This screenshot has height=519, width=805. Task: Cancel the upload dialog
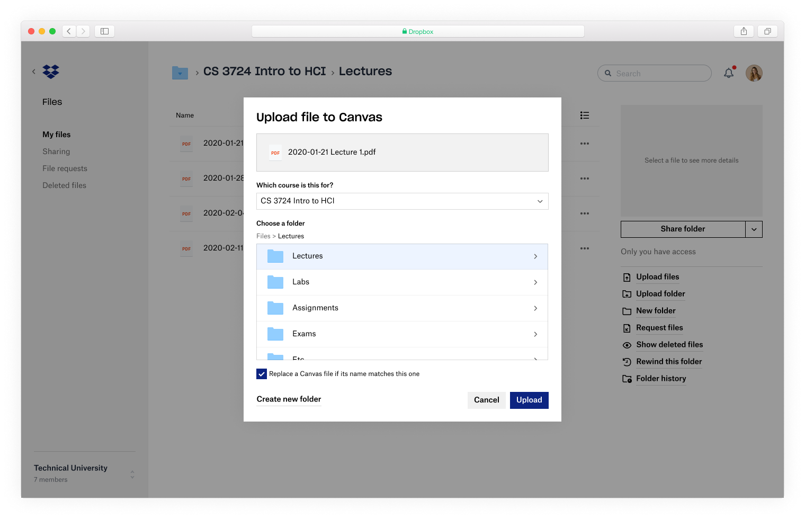pos(486,400)
